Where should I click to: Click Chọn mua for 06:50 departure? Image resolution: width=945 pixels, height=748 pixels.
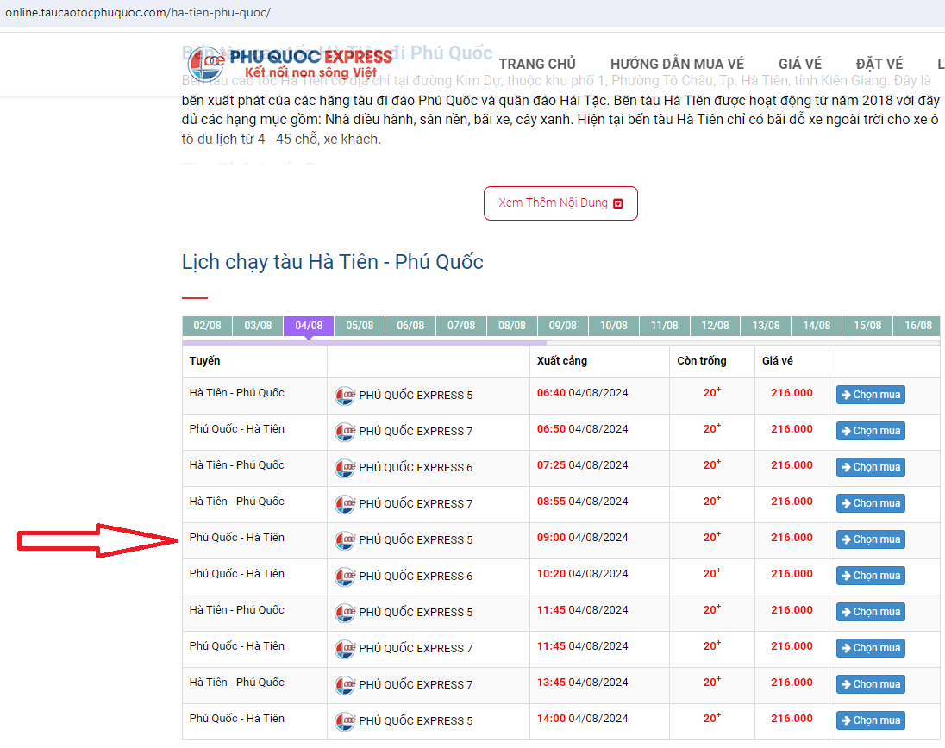(x=870, y=431)
